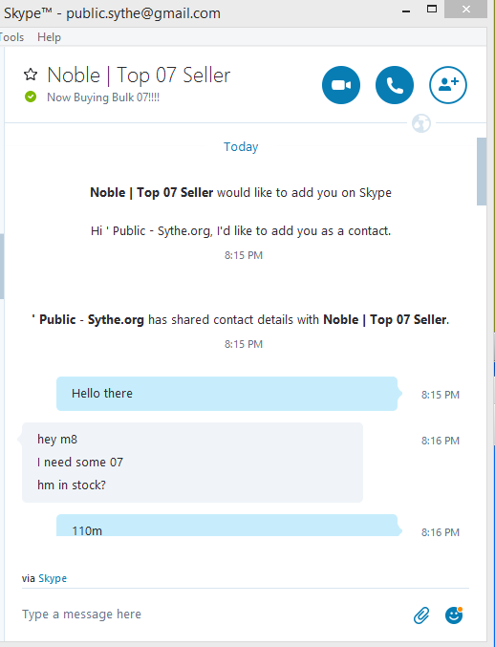Select the Hello there message bubble
Viewport: 495px width, 647px height.
(x=226, y=394)
